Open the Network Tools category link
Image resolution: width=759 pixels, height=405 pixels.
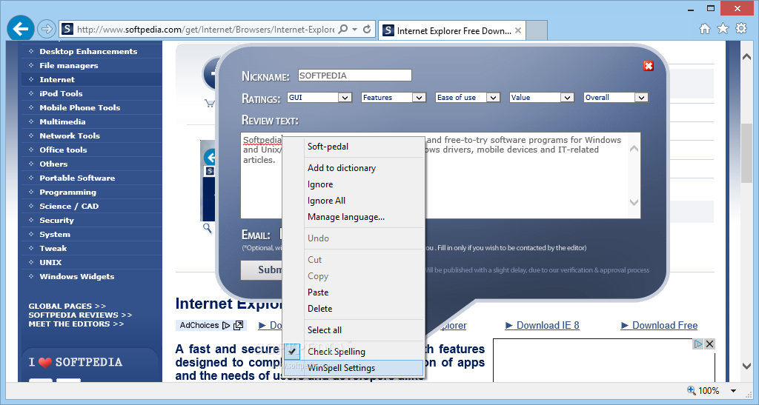(70, 135)
